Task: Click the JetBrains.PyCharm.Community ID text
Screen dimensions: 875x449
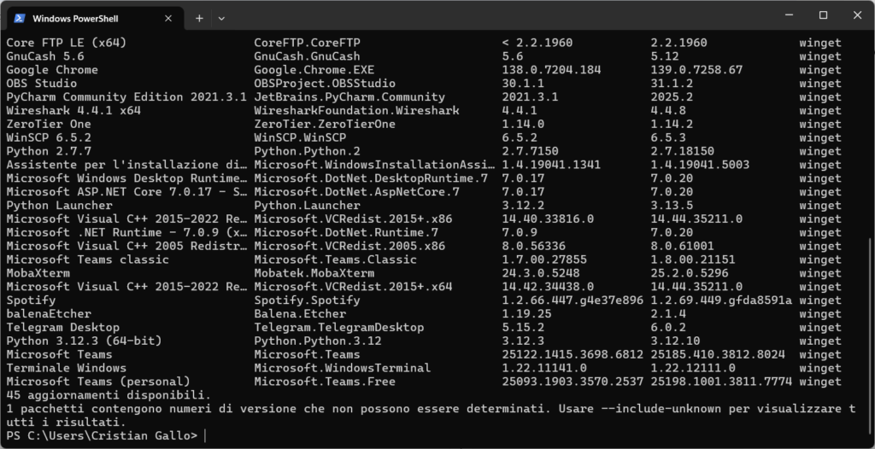Action: [x=349, y=97]
